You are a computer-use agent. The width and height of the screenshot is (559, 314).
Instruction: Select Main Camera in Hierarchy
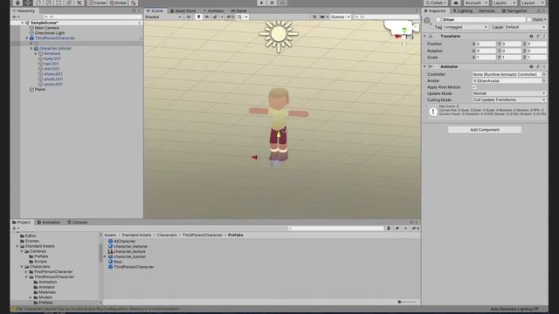coord(46,28)
